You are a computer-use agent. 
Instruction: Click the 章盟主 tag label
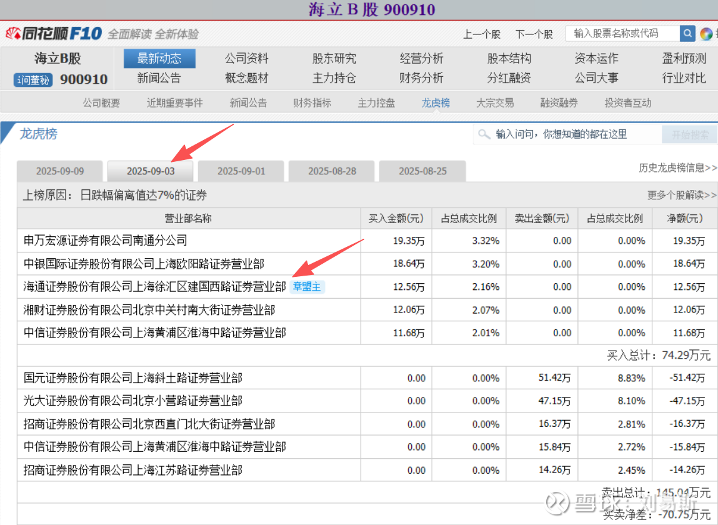[x=307, y=287]
